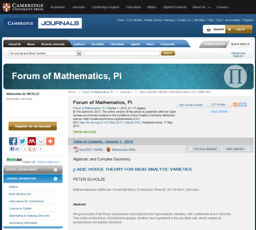256x230 pixels.
Task: Expand Article Author Query section
Action: [55, 169]
